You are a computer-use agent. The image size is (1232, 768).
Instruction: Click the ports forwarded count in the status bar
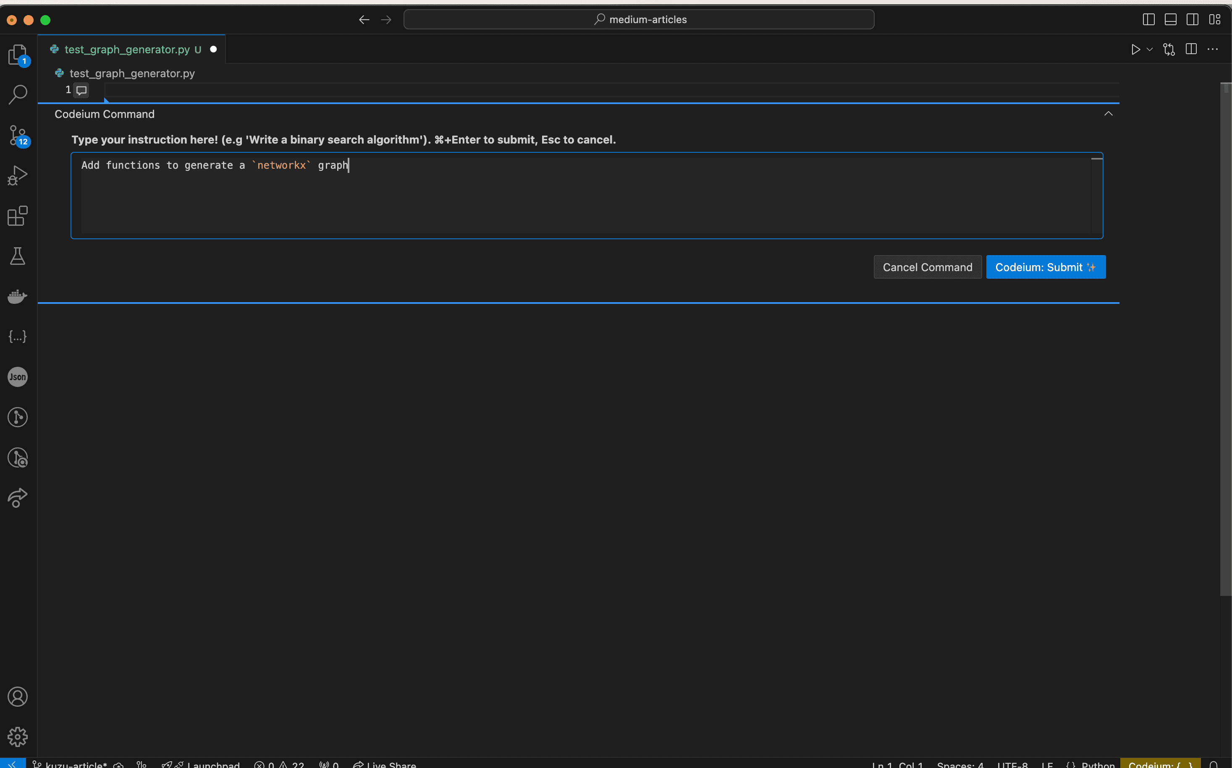(x=329, y=764)
